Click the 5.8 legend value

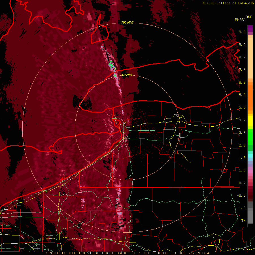tap(242, 95)
